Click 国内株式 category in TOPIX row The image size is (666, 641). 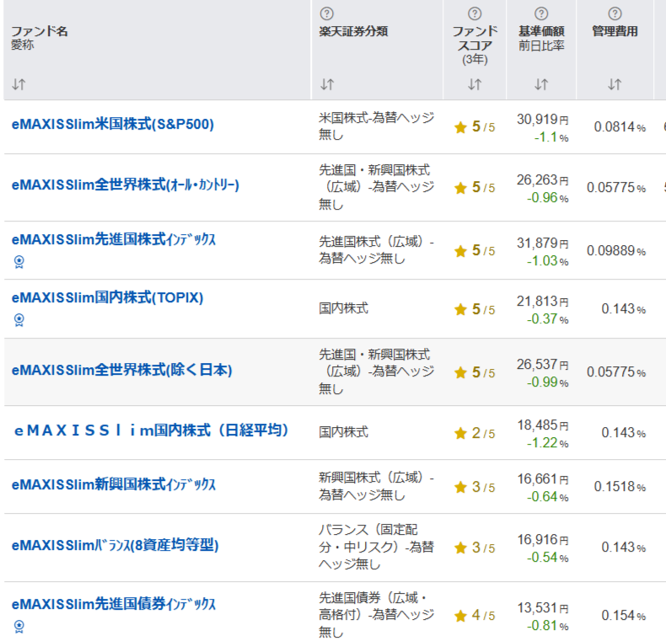[x=343, y=308]
